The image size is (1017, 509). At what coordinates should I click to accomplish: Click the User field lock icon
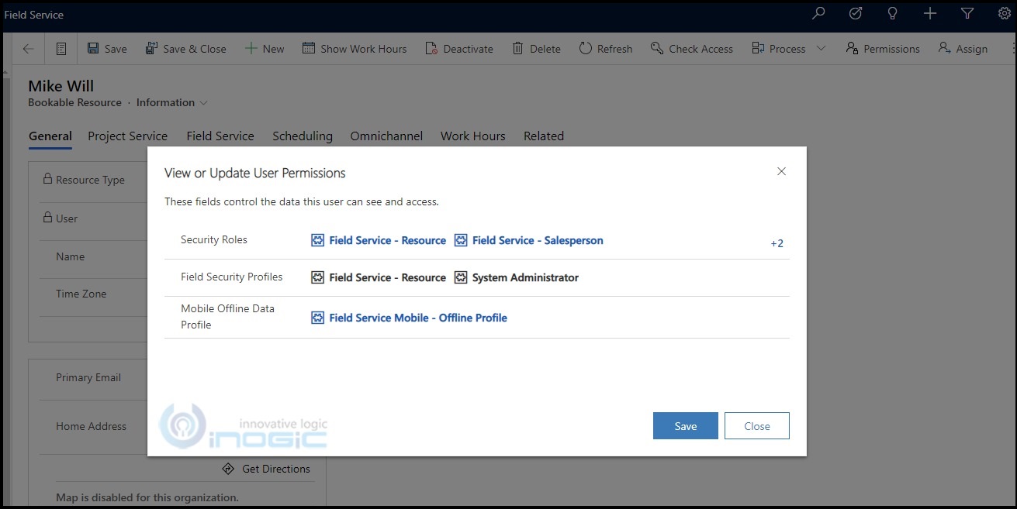tap(47, 218)
